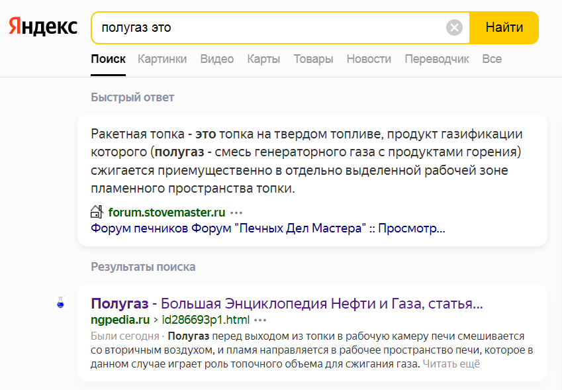Expand the snippet with Читать ещё
The width and height of the screenshot is (562, 390).
pyautogui.click(x=451, y=364)
